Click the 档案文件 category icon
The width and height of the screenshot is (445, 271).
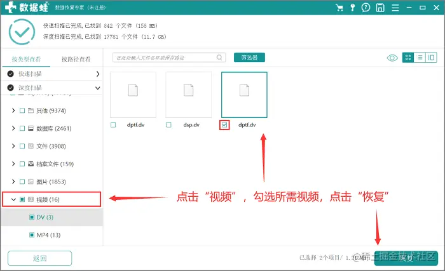[x=31, y=164]
